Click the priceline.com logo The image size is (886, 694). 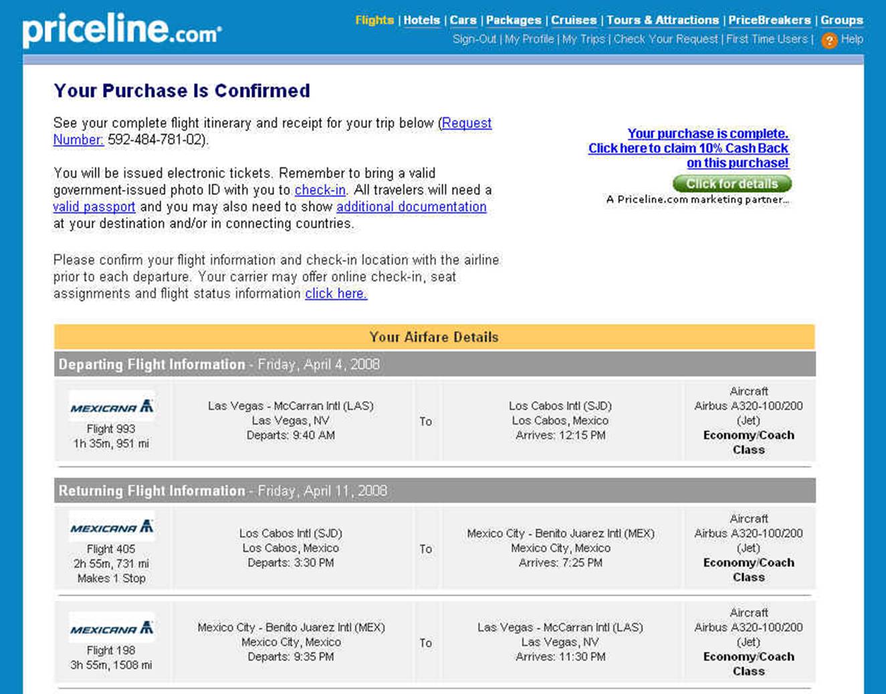pyautogui.click(x=122, y=29)
